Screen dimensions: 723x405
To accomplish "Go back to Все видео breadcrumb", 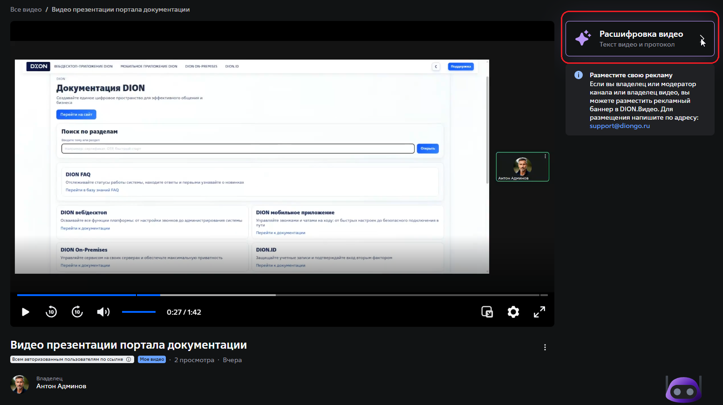I will pyautogui.click(x=26, y=9).
